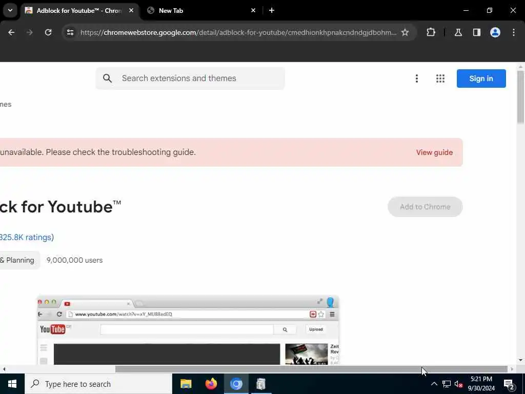Go back using browser back arrow
The height and width of the screenshot is (394, 525).
pyautogui.click(x=11, y=32)
